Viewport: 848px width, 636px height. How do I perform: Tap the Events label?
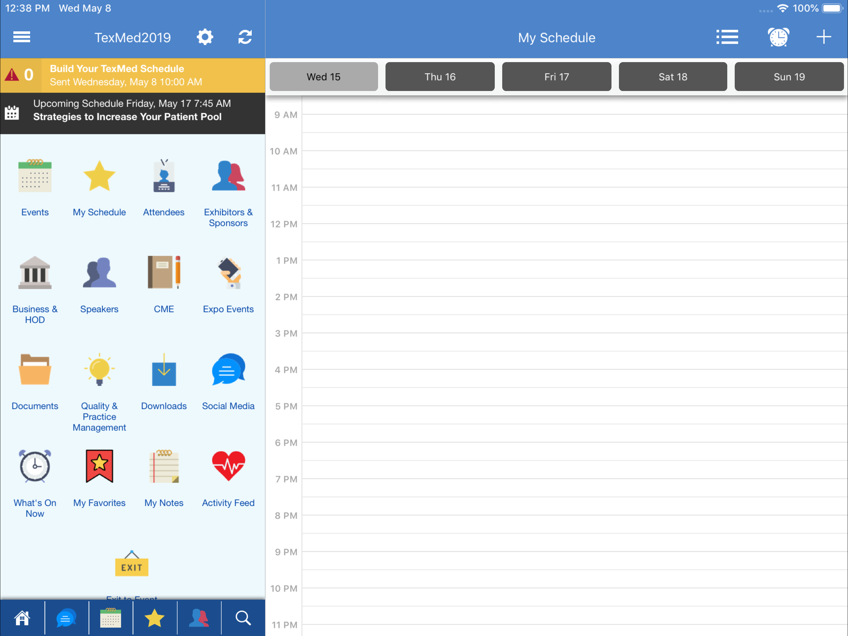[x=35, y=212]
